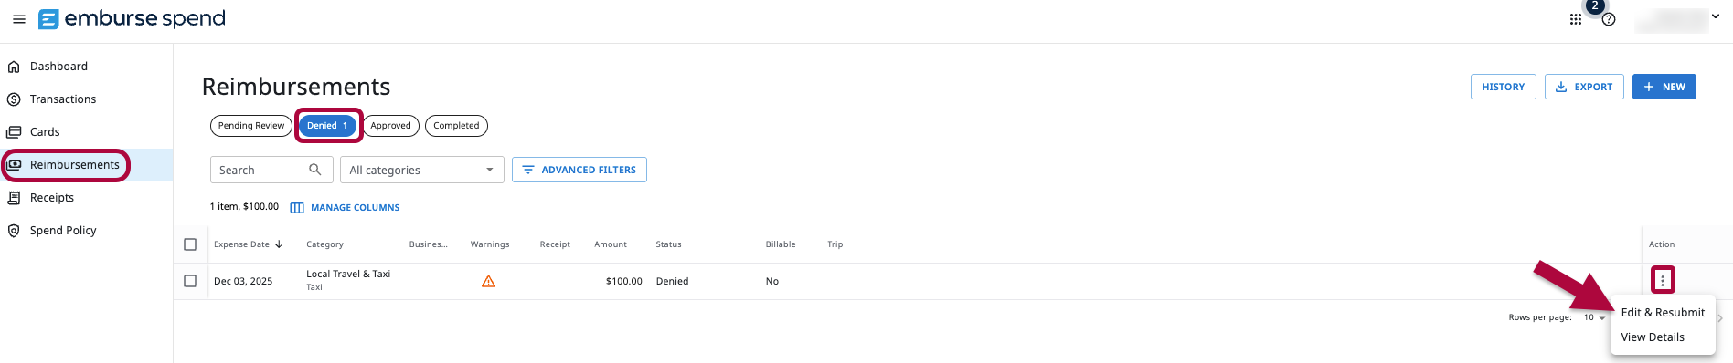Image resolution: width=1733 pixels, height=363 pixels.
Task: Click the Export button
Action: pyautogui.click(x=1584, y=87)
